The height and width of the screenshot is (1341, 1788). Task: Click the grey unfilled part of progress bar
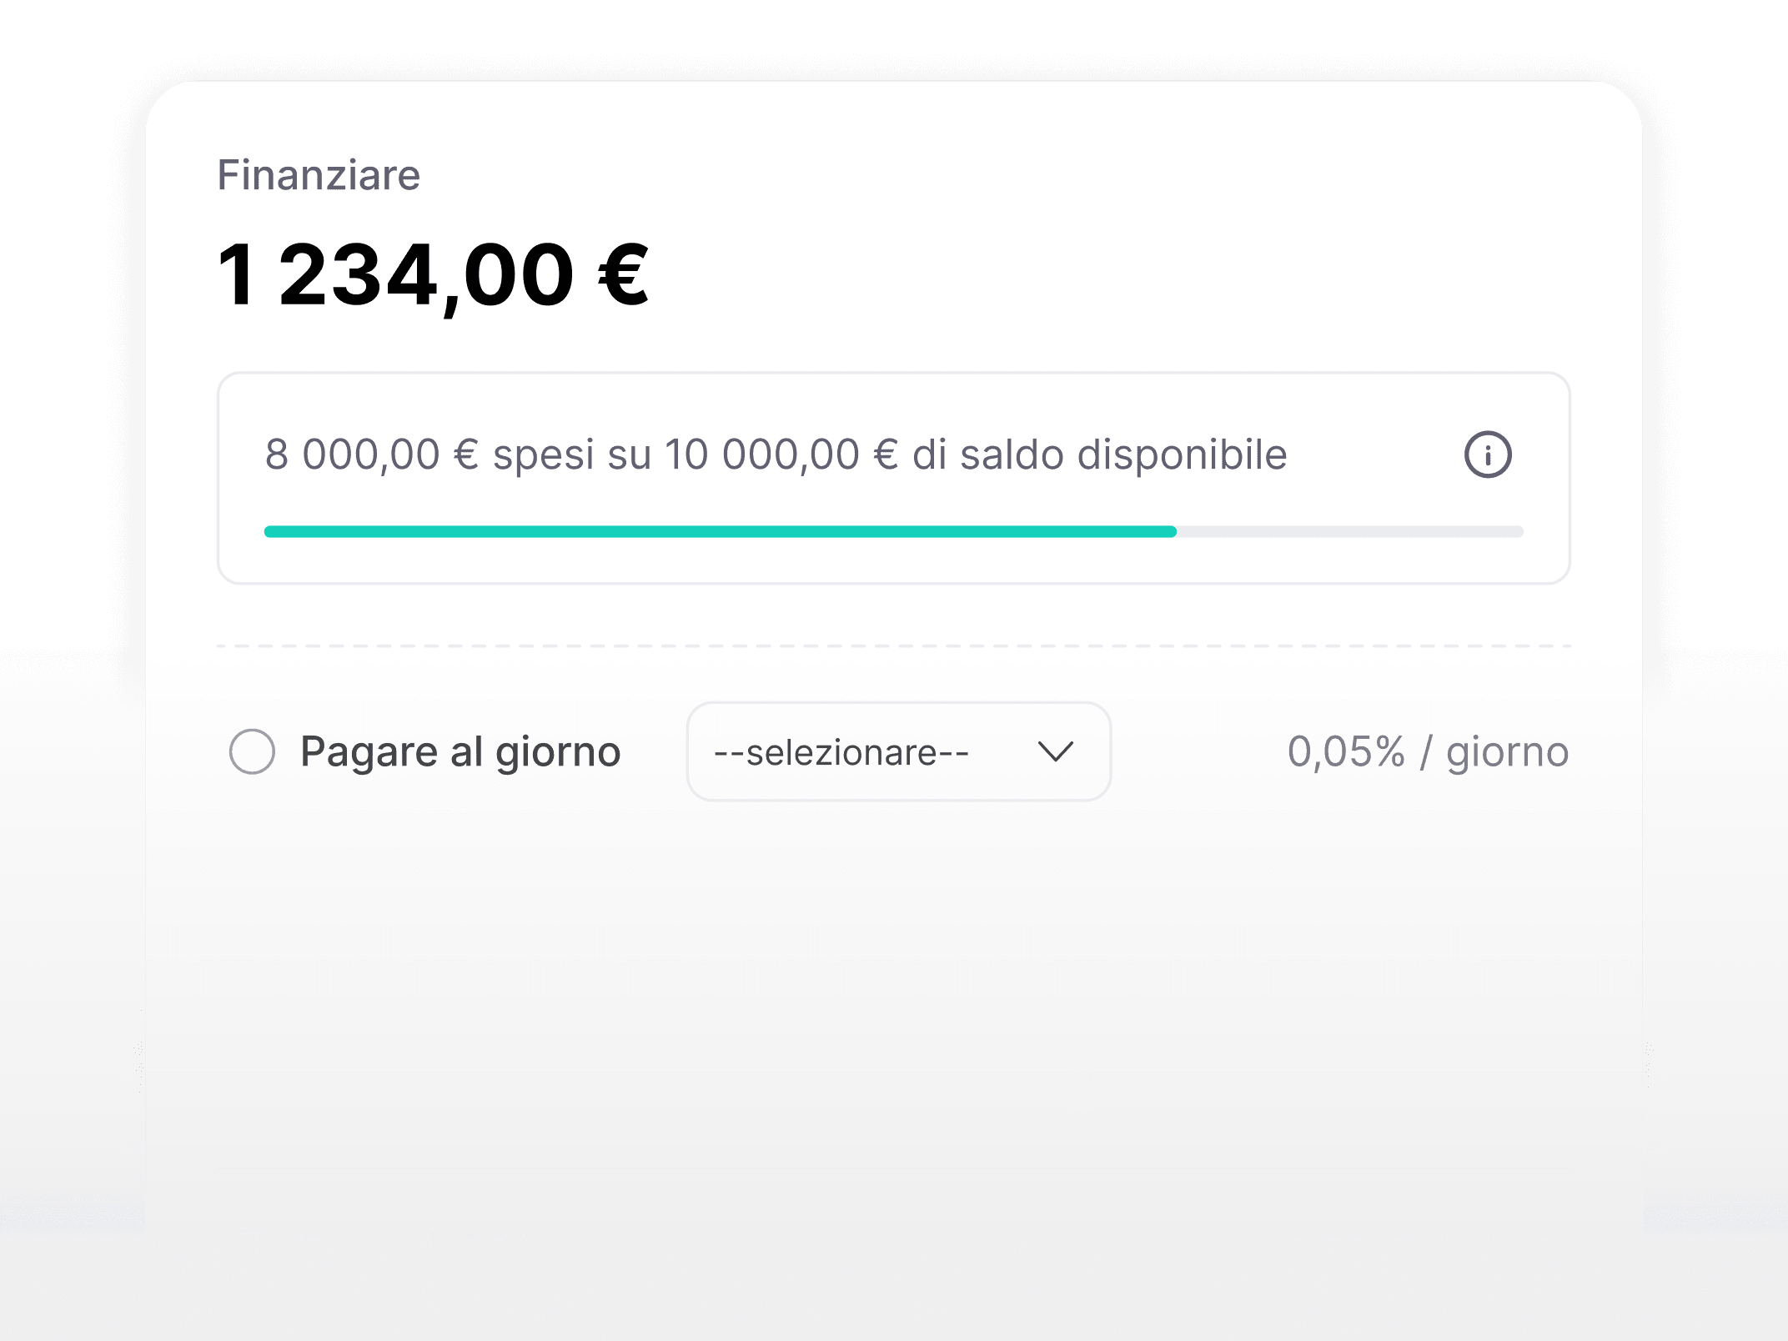[1350, 531]
